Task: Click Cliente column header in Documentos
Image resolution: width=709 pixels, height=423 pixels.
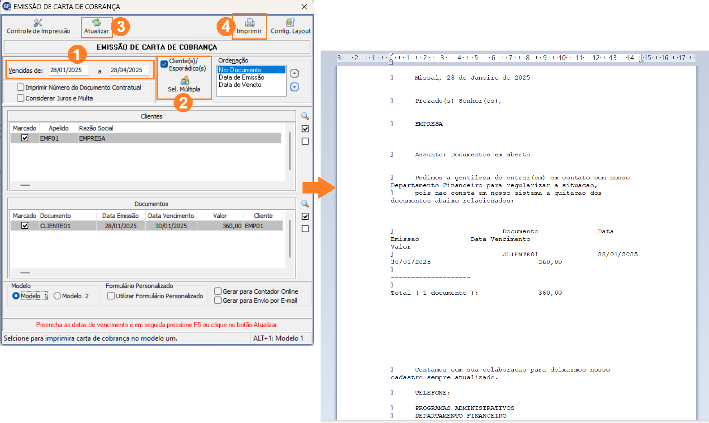Action: 263,216
